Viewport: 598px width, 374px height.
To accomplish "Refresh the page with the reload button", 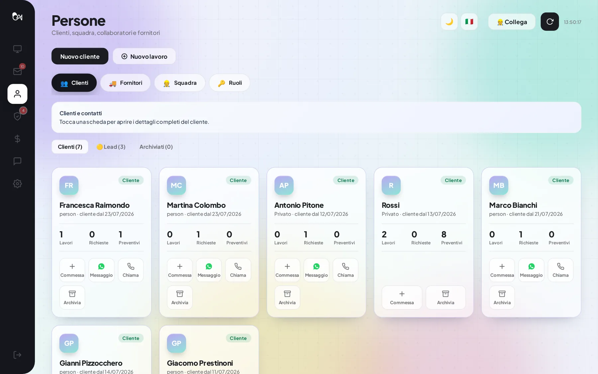I will click(x=549, y=22).
